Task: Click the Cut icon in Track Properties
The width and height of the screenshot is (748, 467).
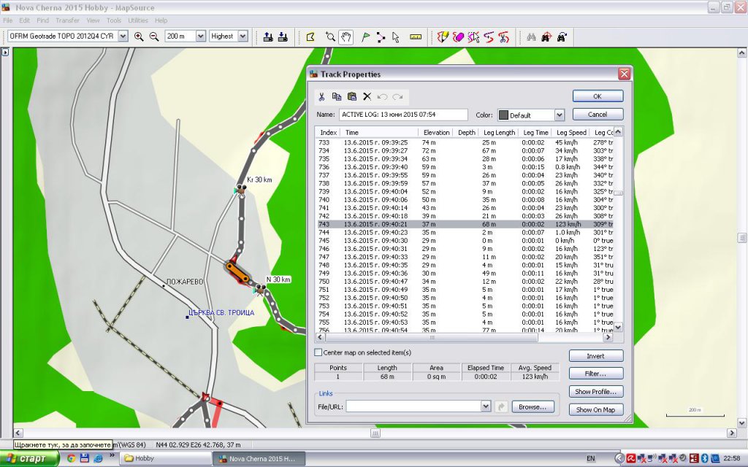Action: [x=322, y=96]
